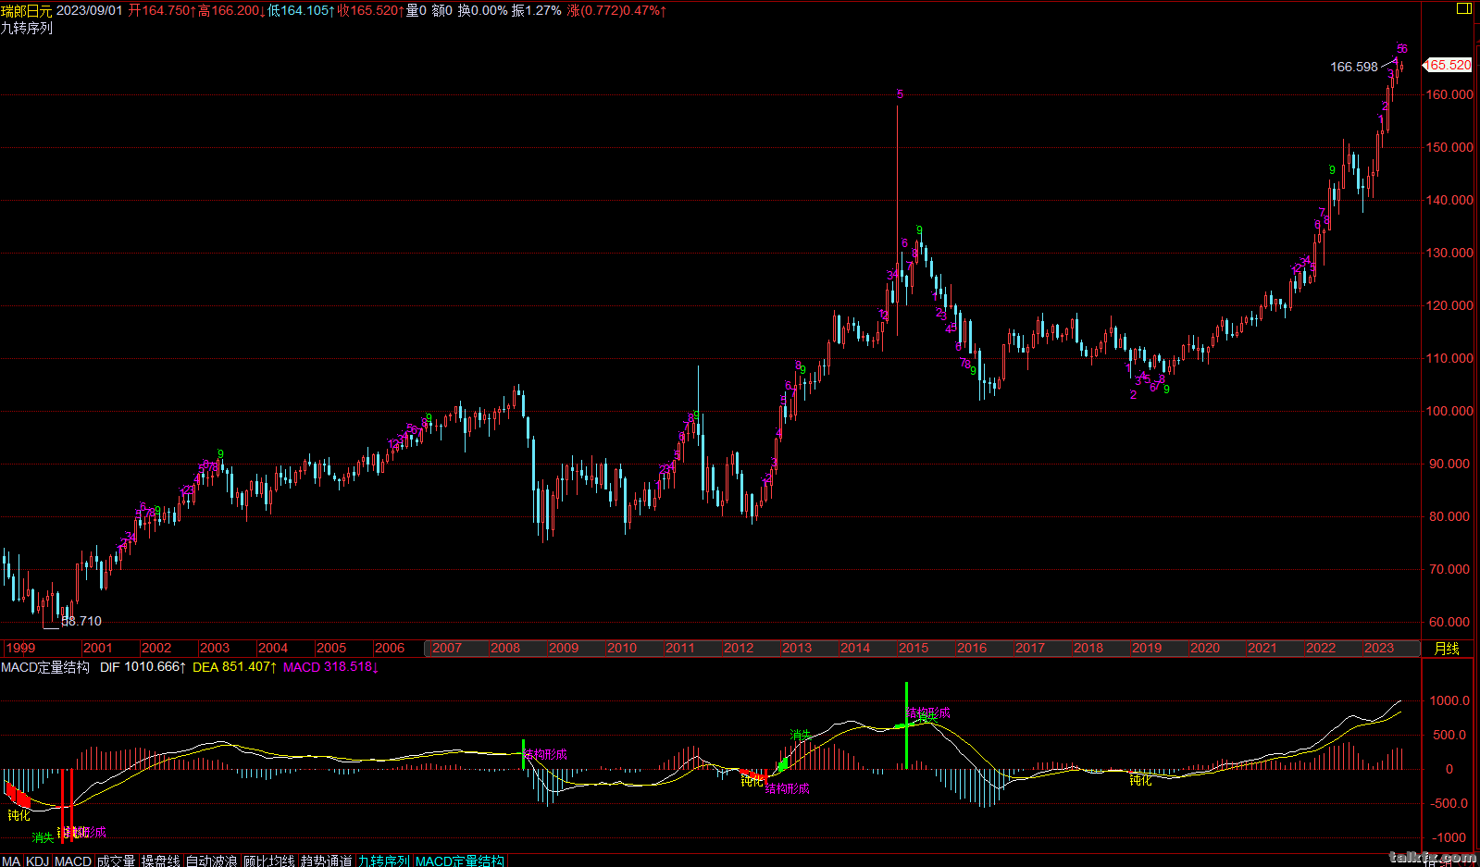Select the MA indicator tab
This screenshot has width=1480, height=867.
point(11,861)
